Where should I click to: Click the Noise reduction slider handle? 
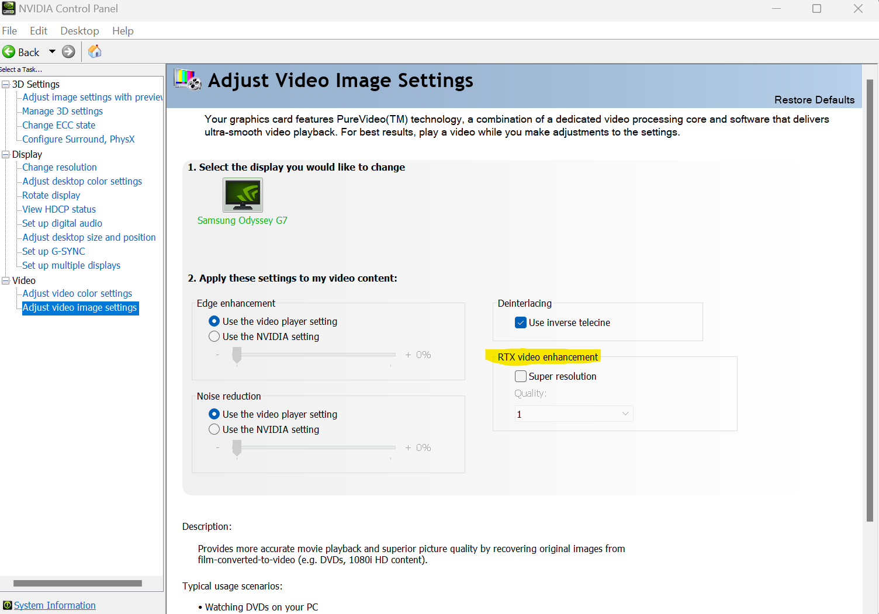click(x=237, y=448)
